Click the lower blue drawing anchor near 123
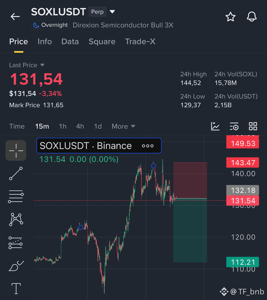The width and height of the screenshot is (267, 300). [81, 227]
